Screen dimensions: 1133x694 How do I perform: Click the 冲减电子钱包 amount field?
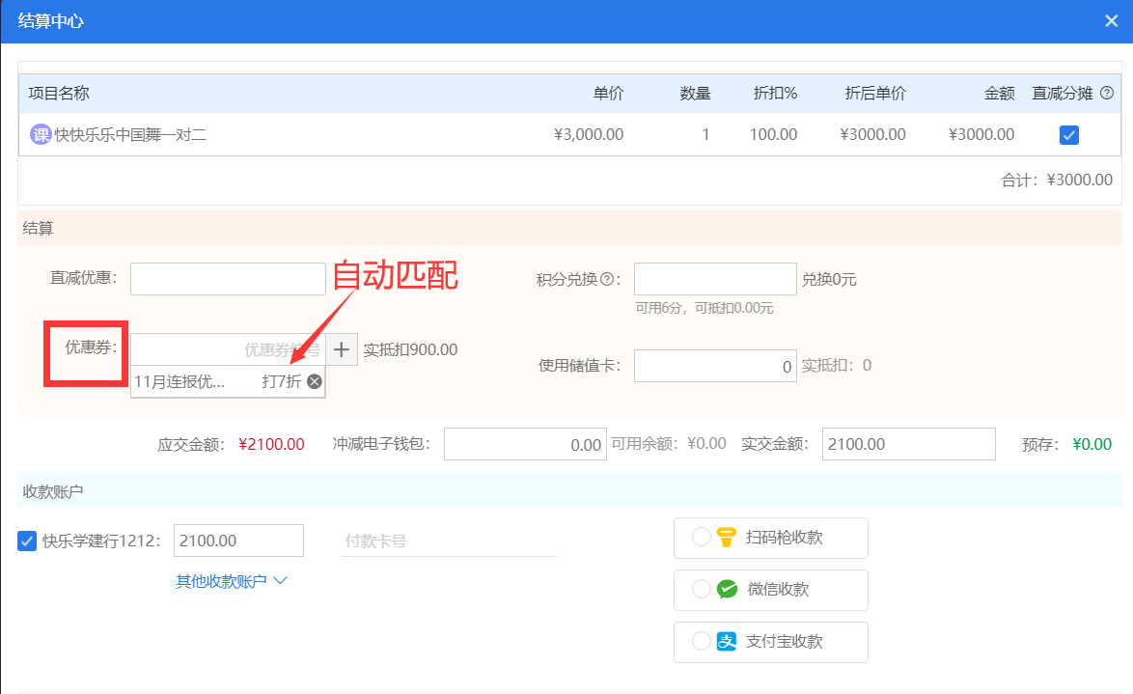[525, 444]
